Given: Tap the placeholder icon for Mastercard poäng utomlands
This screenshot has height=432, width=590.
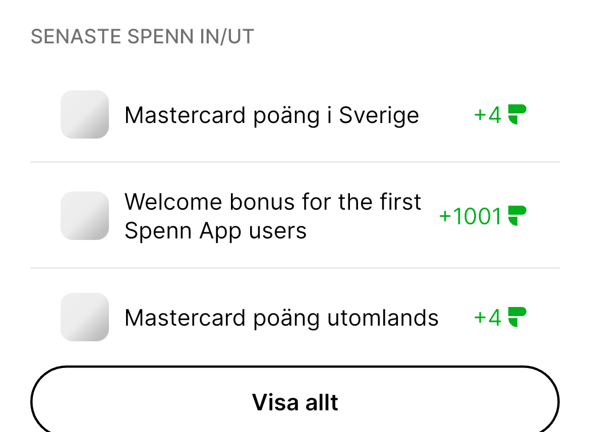Looking at the screenshot, I should tap(85, 317).
